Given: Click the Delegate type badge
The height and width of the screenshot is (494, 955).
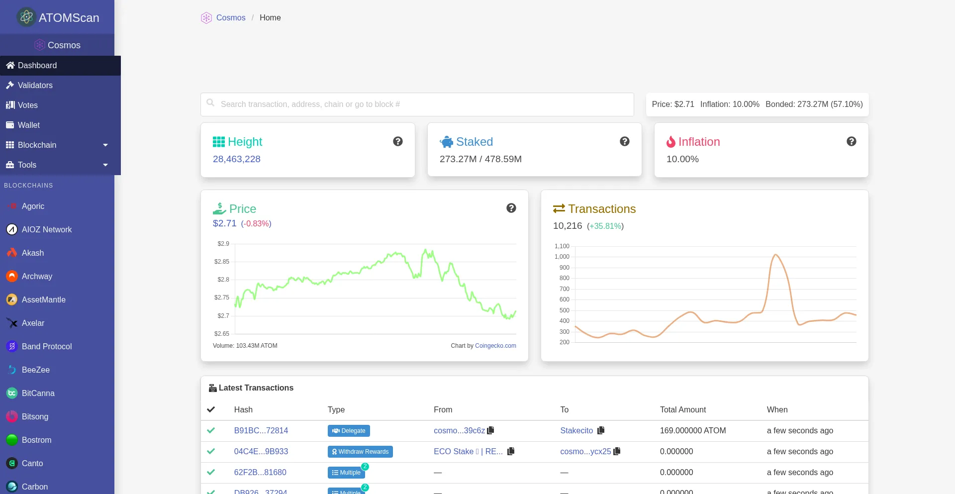Looking at the screenshot, I should [349, 431].
